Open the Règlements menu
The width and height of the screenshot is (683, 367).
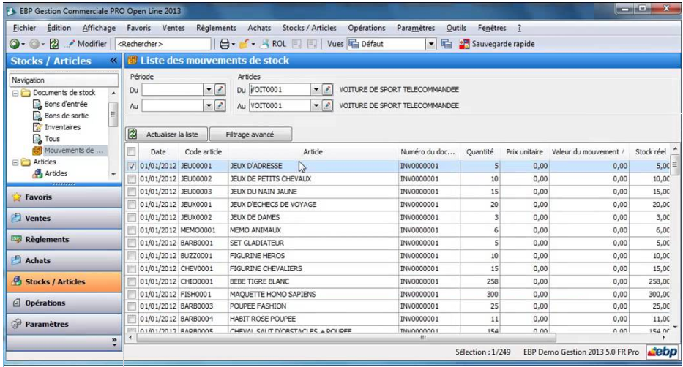pos(216,28)
